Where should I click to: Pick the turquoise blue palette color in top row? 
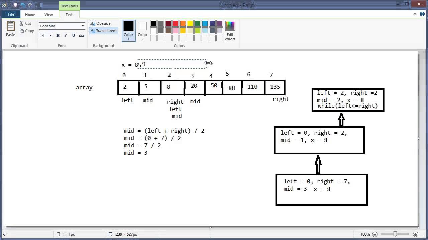click(205, 23)
